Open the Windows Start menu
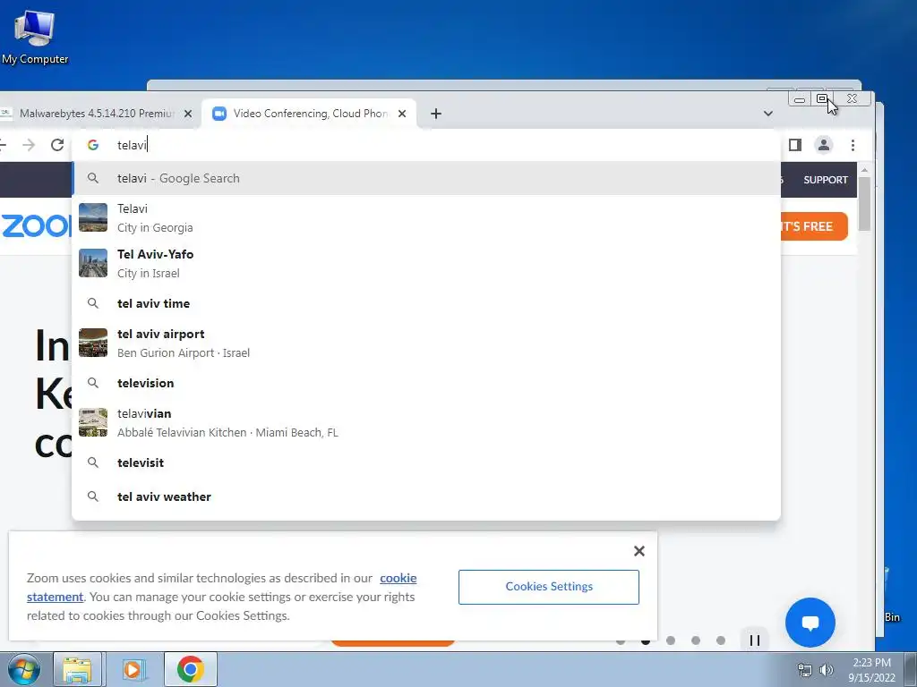This screenshot has height=687, width=917. (23, 669)
